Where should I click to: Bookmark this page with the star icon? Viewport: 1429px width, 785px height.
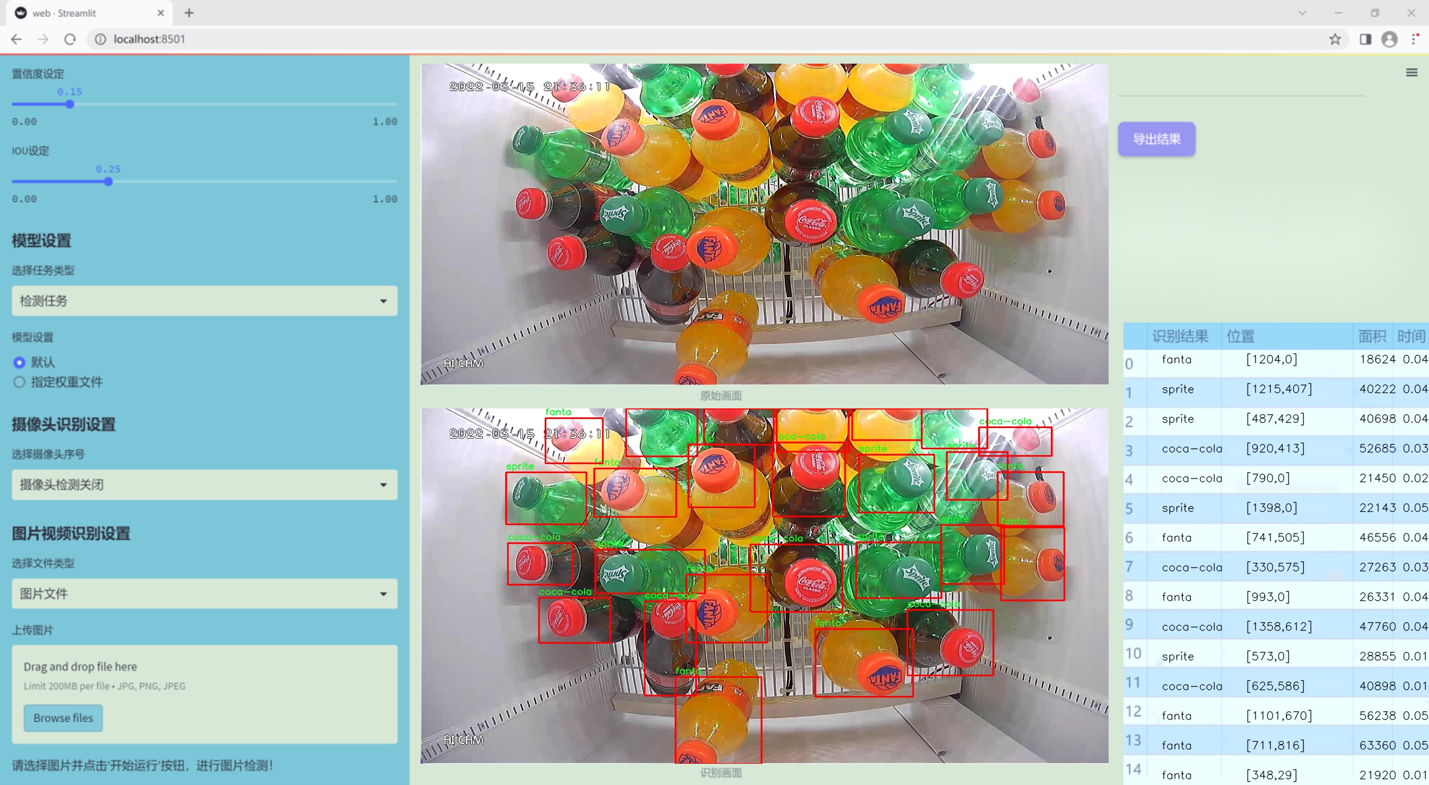point(1335,39)
